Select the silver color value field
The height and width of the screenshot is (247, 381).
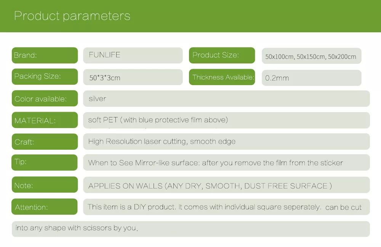(x=226, y=99)
